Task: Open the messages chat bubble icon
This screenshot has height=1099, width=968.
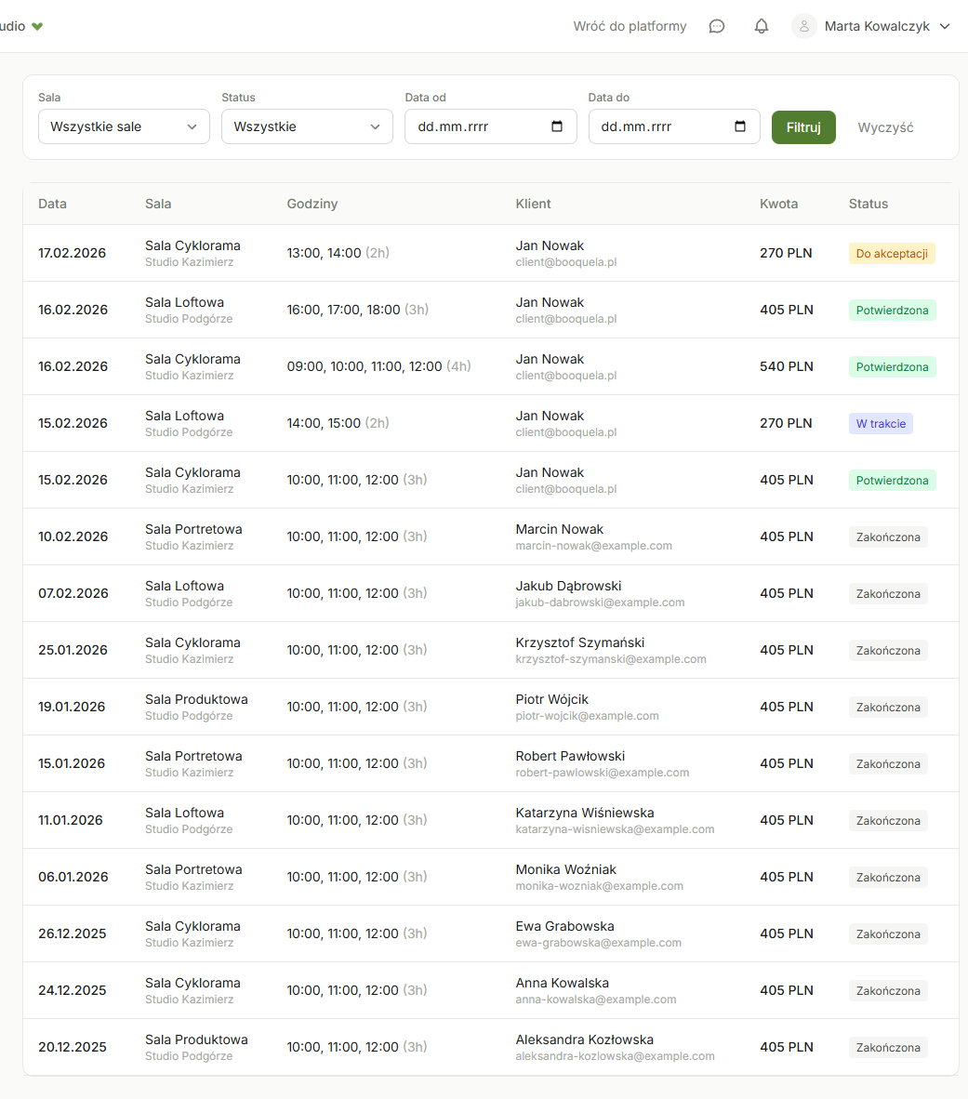Action: (716, 26)
